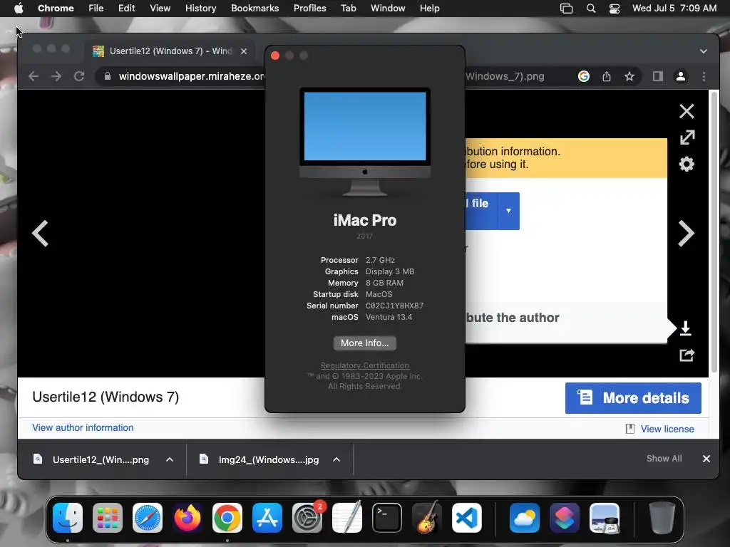Open Finder from the Dock

68,518
